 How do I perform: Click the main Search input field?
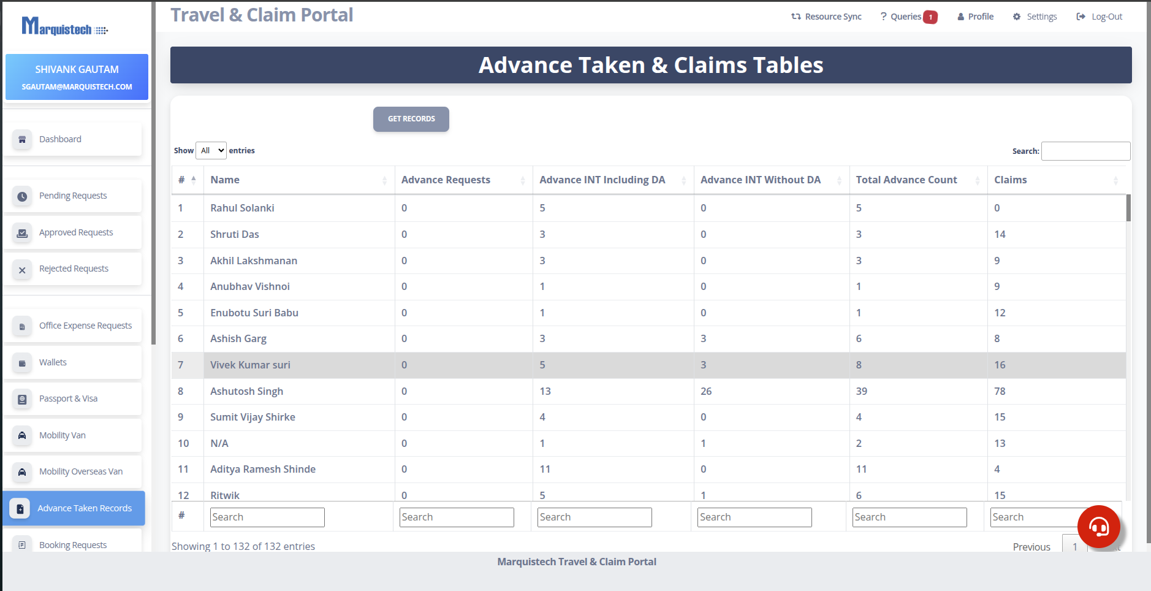1085,151
